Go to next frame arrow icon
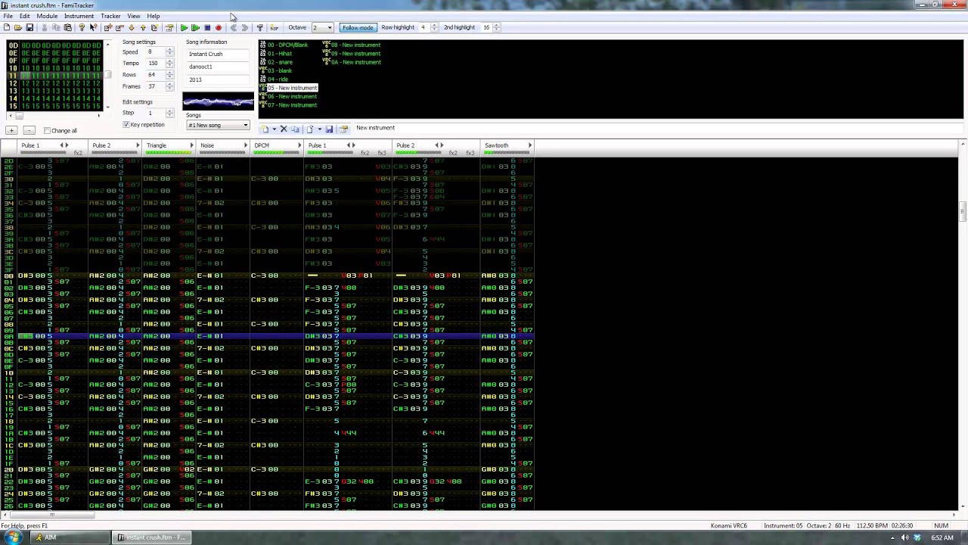Viewport: 968px width, 545px height. [245, 27]
